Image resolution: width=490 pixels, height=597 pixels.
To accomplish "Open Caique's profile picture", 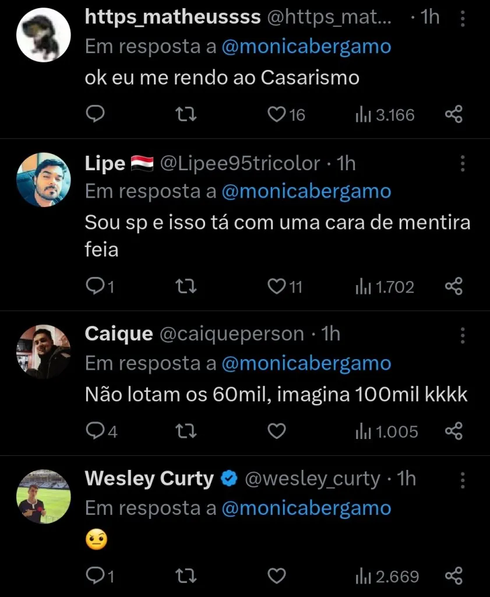I will [43, 352].
